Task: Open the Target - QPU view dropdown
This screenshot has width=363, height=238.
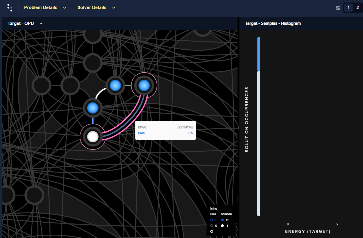Action: (x=25, y=23)
